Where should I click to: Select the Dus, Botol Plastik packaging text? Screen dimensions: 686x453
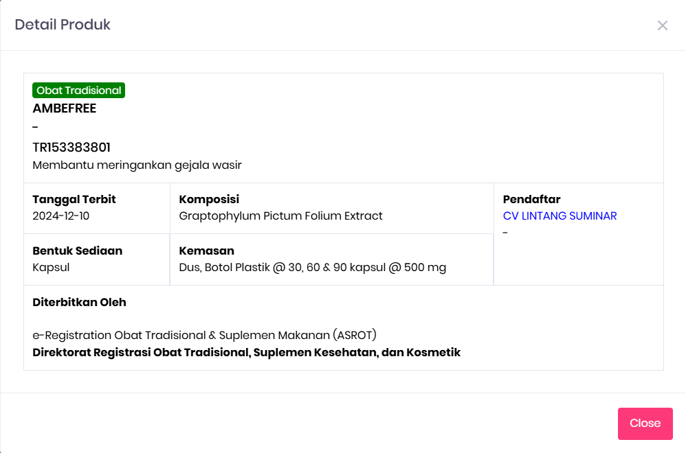(x=312, y=268)
